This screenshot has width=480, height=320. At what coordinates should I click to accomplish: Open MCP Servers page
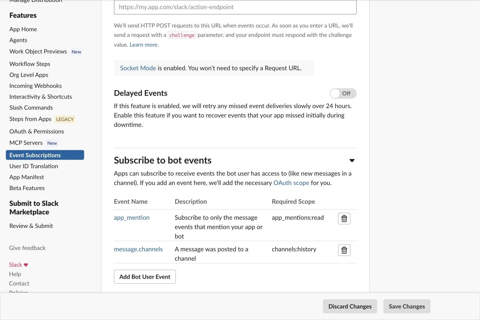pos(26,143)
